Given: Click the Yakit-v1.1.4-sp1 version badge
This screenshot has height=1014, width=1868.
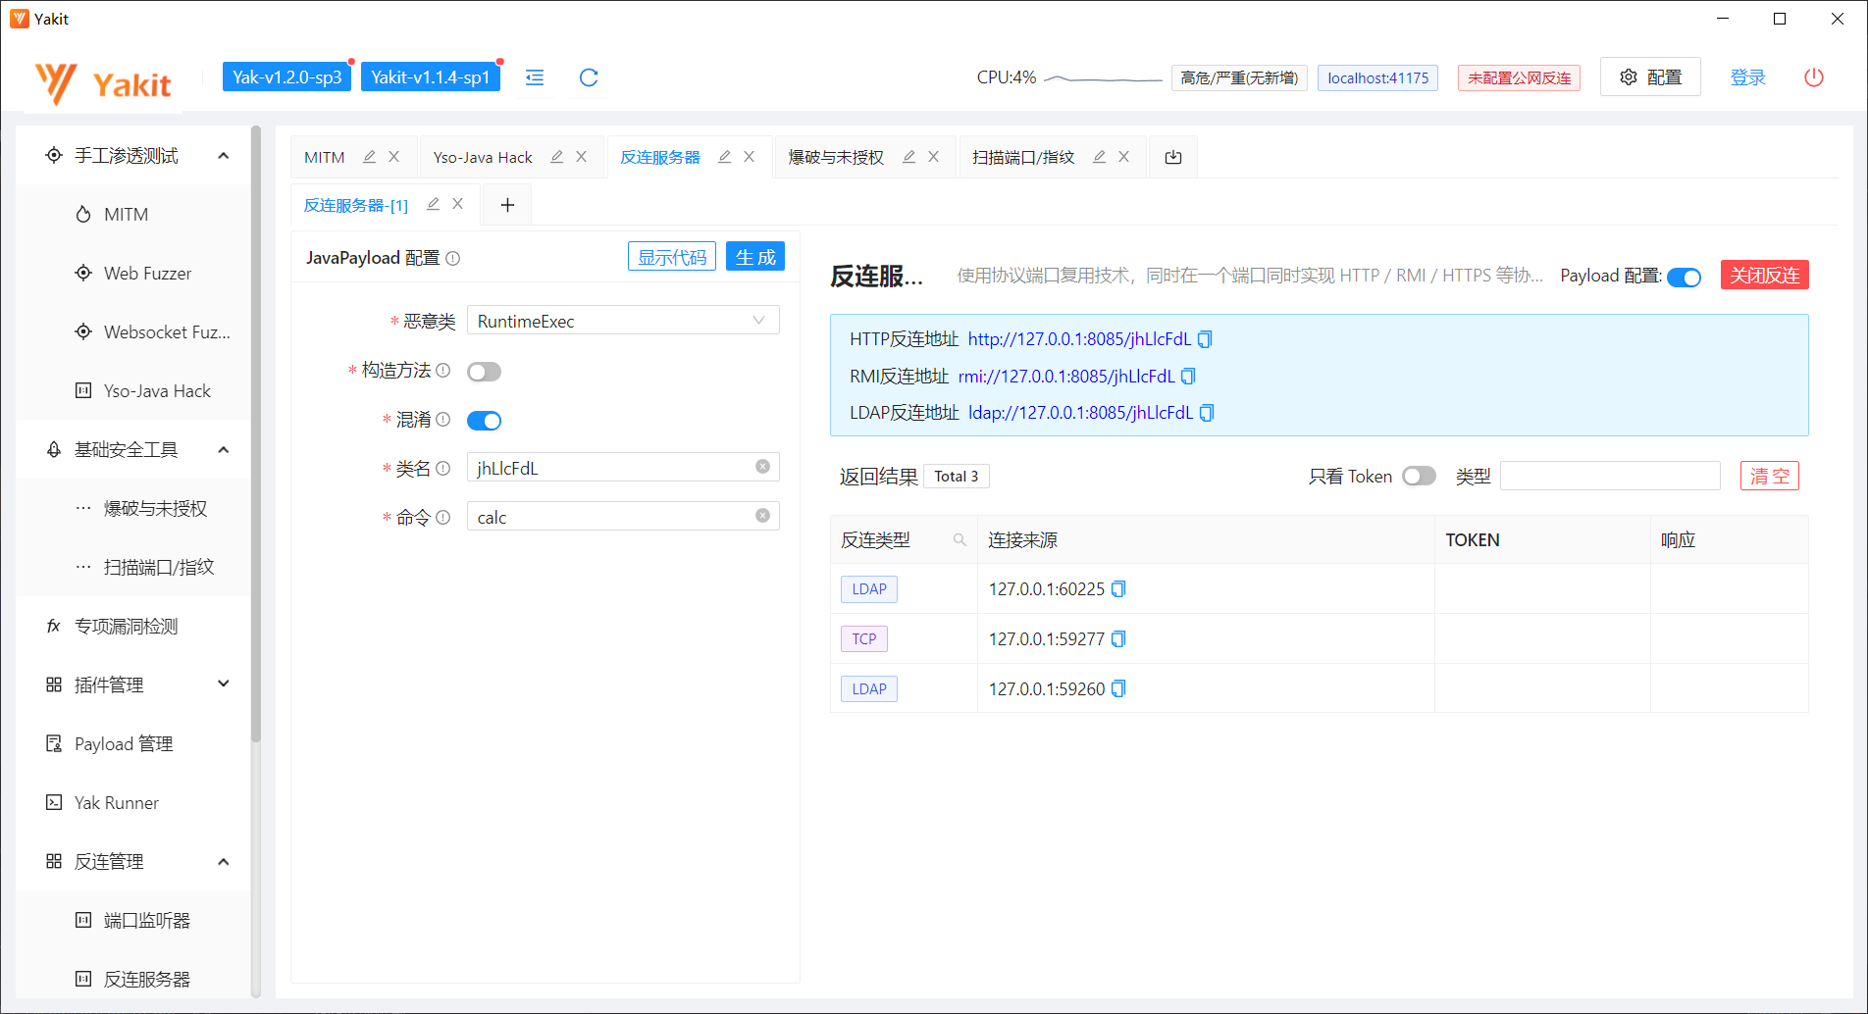Looking at the screenshot, I should pos(431,77).
